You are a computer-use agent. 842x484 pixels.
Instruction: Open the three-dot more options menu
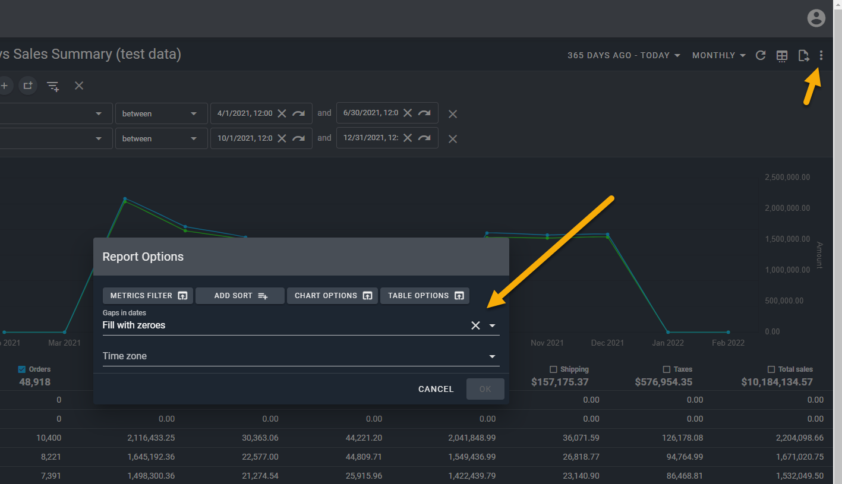click(821, 56)
